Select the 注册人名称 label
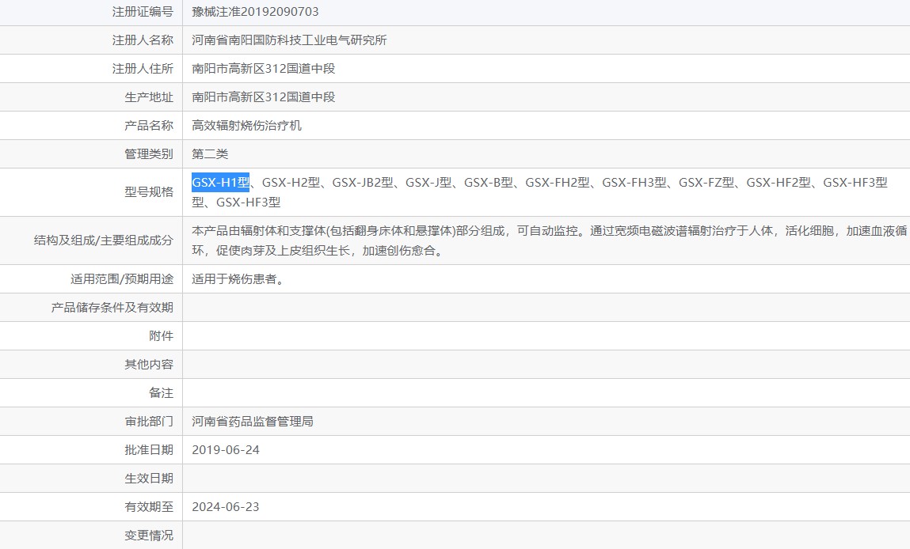The width and height of the screenshot is (910, 549). [143, 40]
